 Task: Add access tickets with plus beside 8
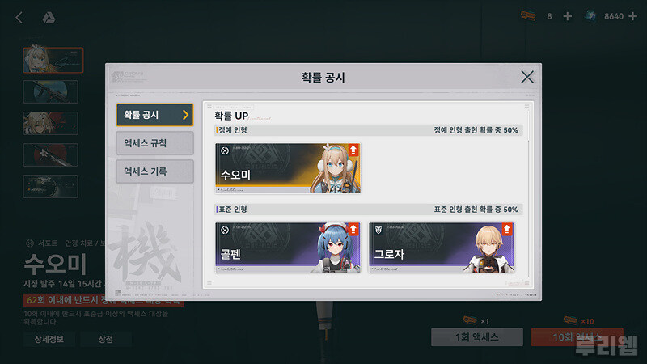568,16
